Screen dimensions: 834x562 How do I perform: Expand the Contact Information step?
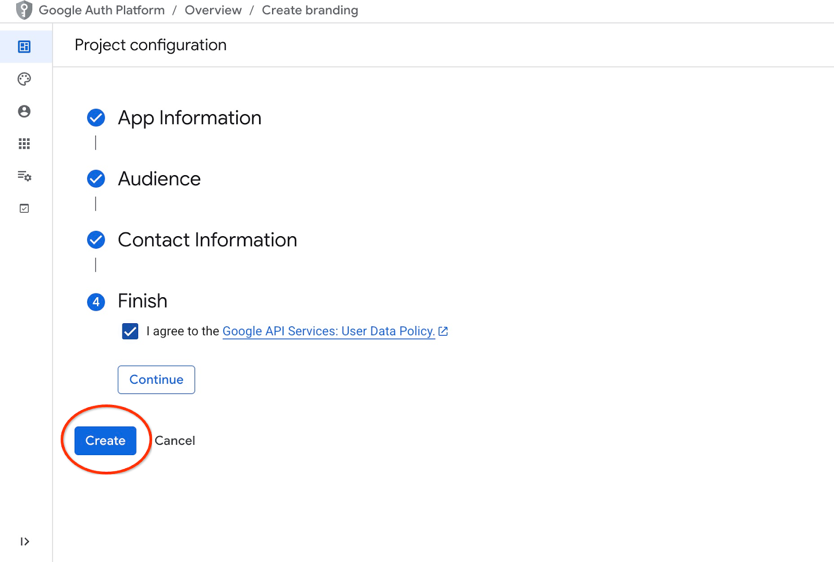[x=207, y=240]
